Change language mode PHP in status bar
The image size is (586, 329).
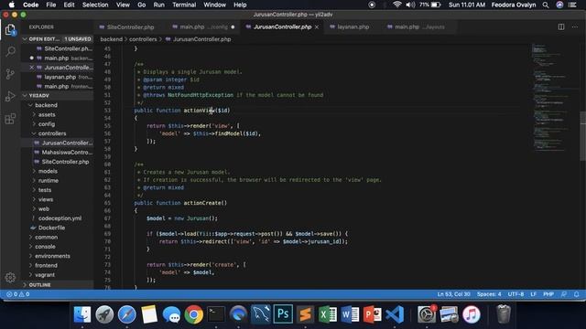(x=548, y=294)
